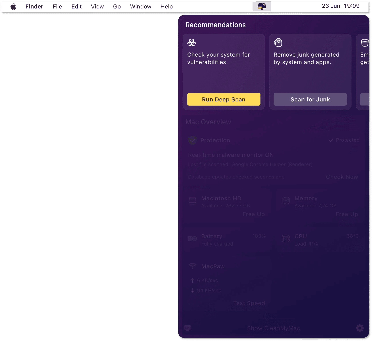
Task: Click the Battery icon
Action: (x=192, y=239)
